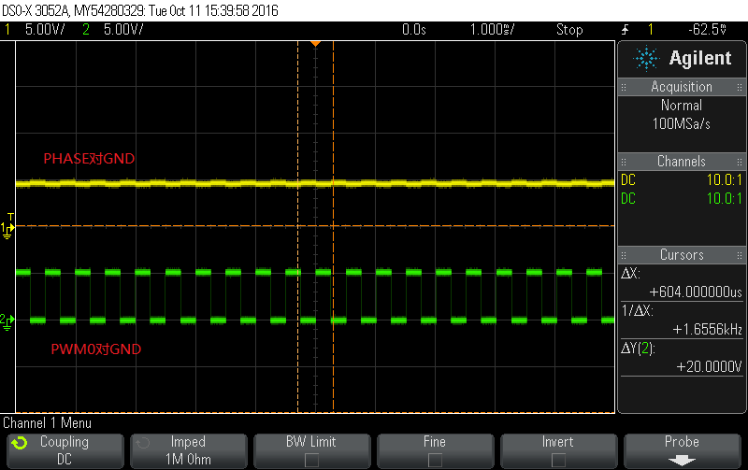Image resolution: width=748 pixels, height=470 pixels.
Task: Click the PHASE对GND red annotation label
Action: click(x=89, y=159)
